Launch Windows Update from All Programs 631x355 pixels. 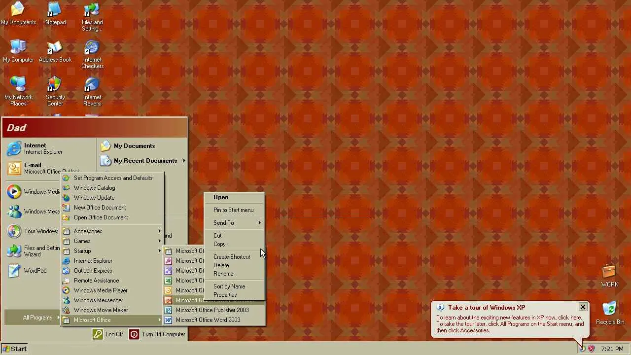click(112, 198)
